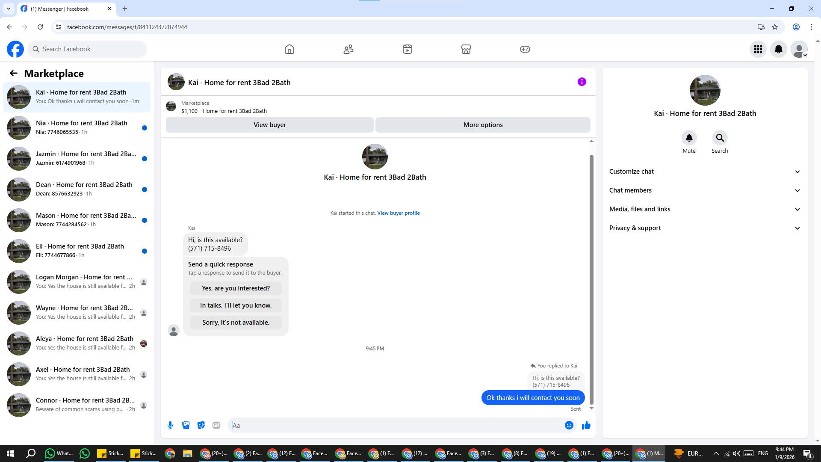Mute the Kai conversation
This screenshot has height=462, width=821.
[x=689, y=138]
